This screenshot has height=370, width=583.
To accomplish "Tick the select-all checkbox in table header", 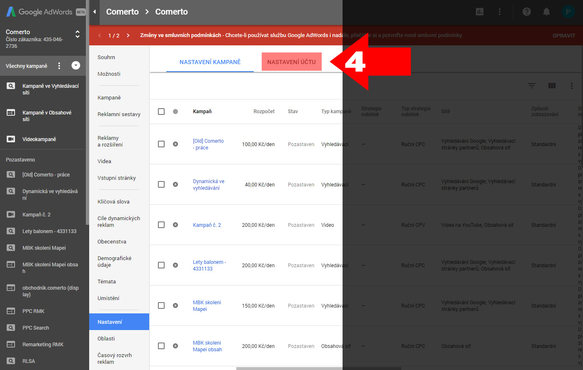I will point(161,112).
